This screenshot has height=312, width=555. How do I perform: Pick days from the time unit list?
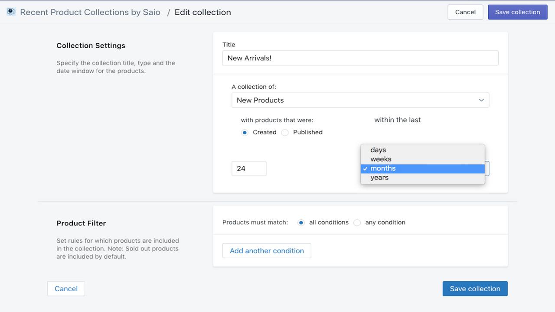[x=378, y=150]
